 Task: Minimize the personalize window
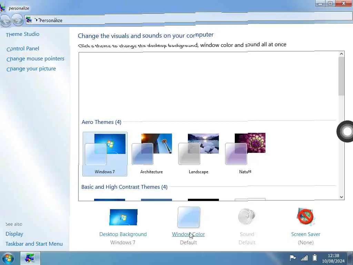[320, 3]
